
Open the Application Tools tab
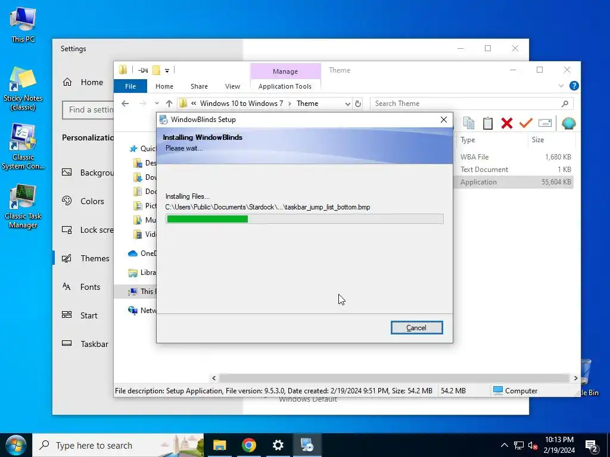(285, 86)
